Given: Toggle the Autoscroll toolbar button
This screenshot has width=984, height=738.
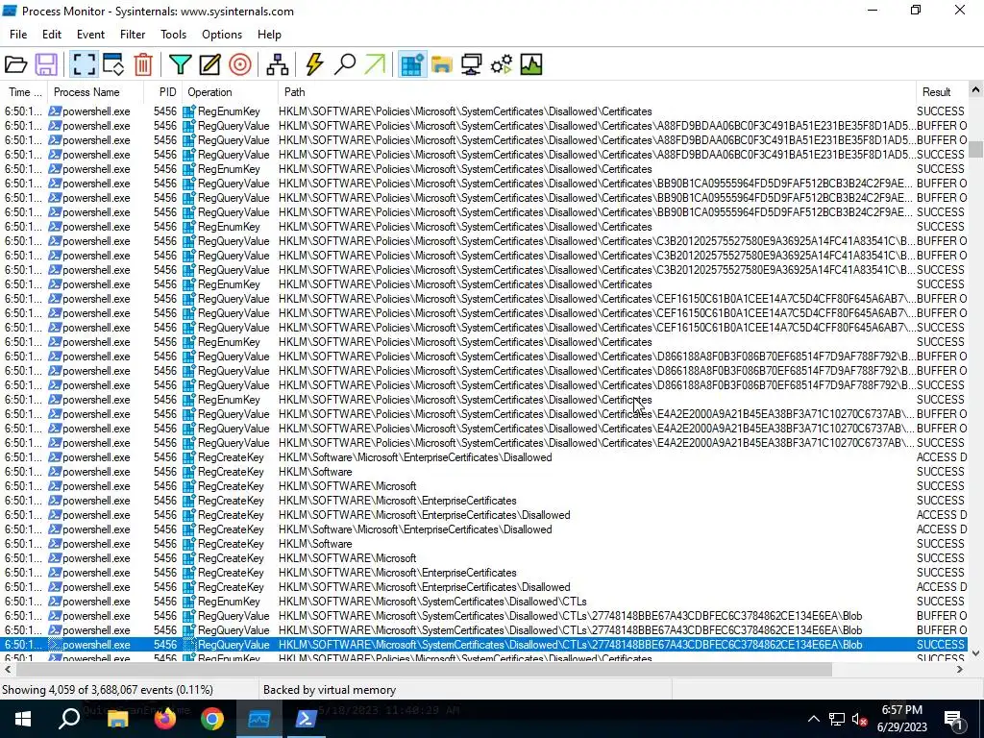Looking at the screenshot, I should 113,64.
